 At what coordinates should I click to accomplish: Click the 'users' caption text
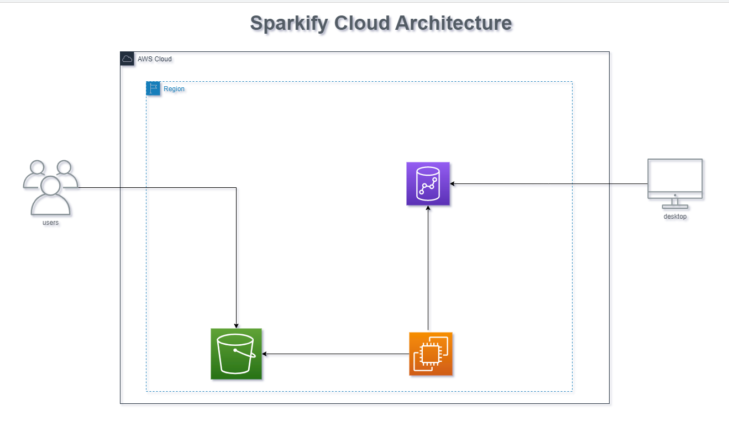[50, 223]
